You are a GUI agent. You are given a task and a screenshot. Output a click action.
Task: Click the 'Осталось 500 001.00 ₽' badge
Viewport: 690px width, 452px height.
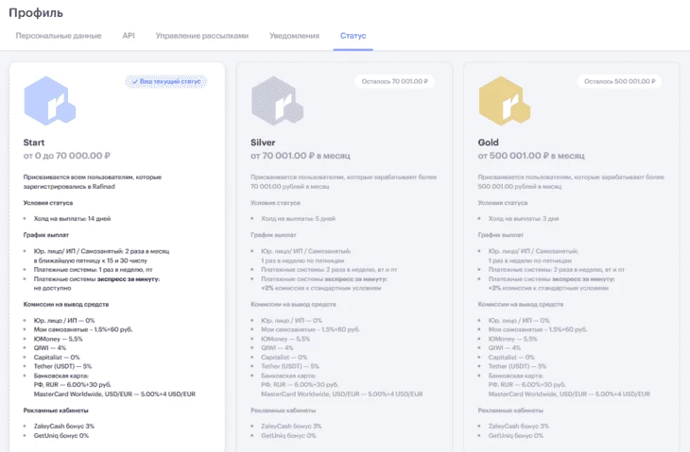pyautogui.click(x=620, y=81)
